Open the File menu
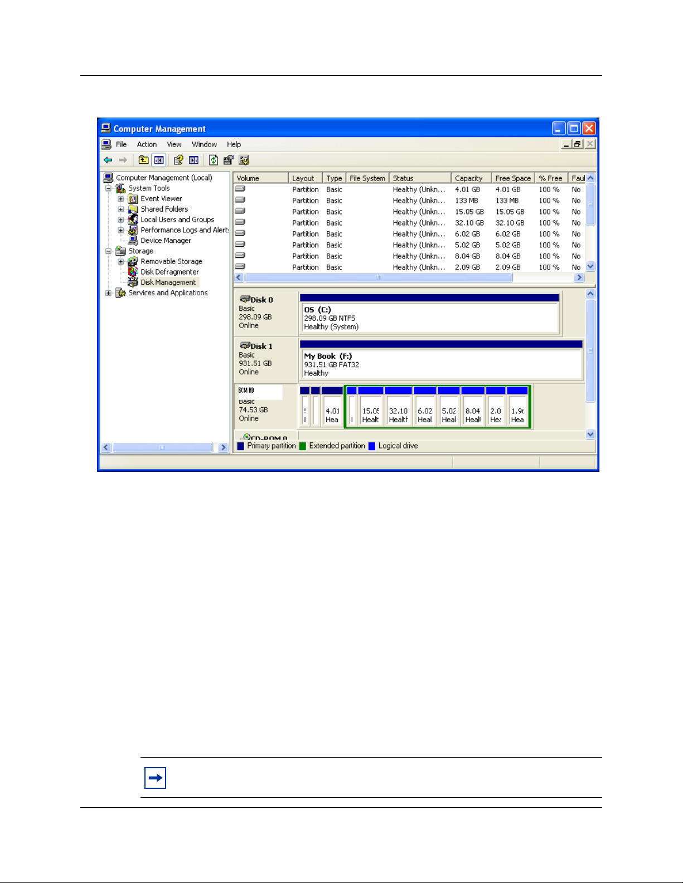This screenshot has height=883, width=683. pos(121,144)
